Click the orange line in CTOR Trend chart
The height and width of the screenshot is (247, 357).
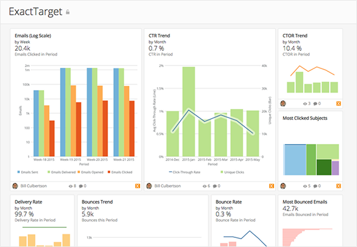click(312, 70)
